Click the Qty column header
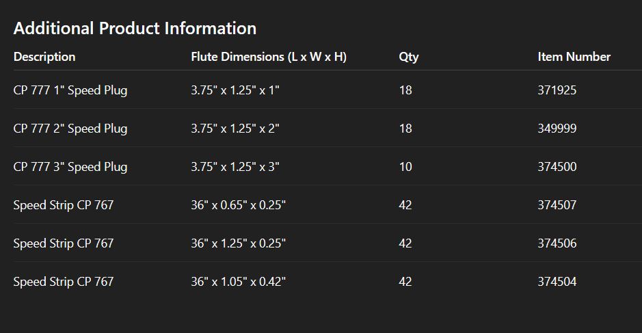Viewport: 642px width, 333px height. click(x=408, y=57)
